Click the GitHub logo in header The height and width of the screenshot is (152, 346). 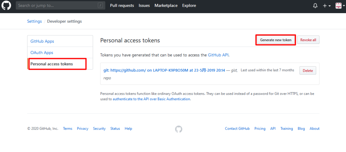pyautogui.click(x=6, y=5)
